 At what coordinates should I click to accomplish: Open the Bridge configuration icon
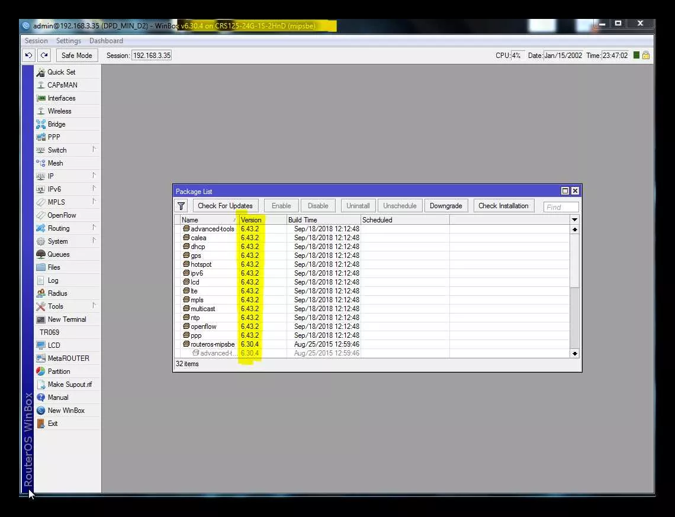tap(41, 124)
